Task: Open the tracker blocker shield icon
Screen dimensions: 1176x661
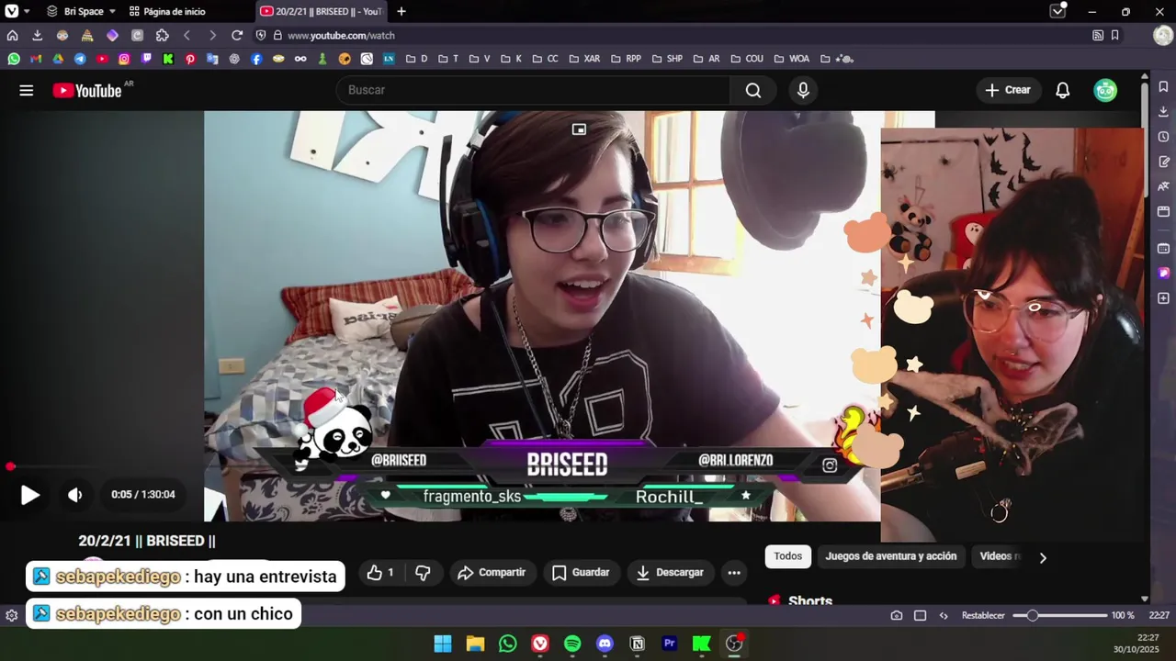Action: point(261,35)
